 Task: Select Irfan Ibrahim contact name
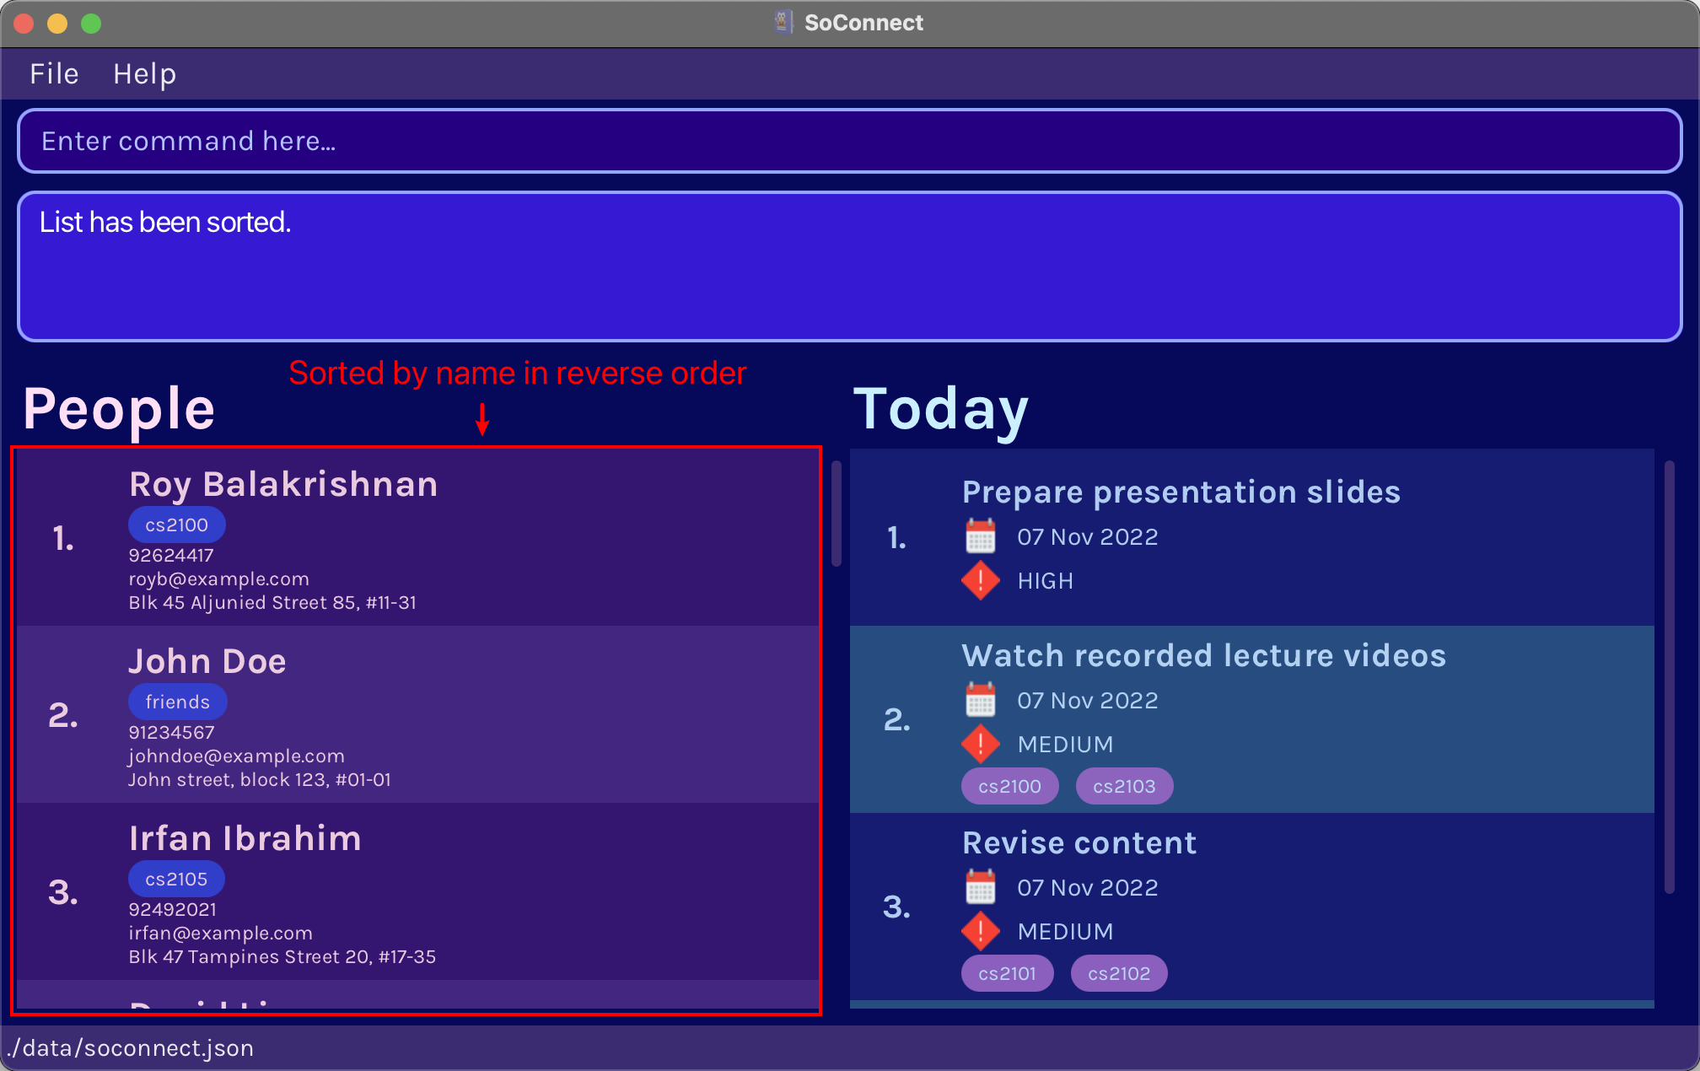click(x=245, y=839)
